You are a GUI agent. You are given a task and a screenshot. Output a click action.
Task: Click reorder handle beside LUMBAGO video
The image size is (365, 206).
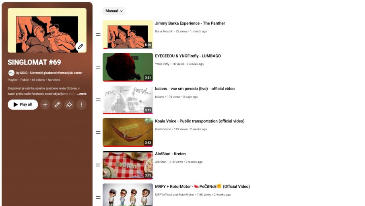tap(98, 67)
